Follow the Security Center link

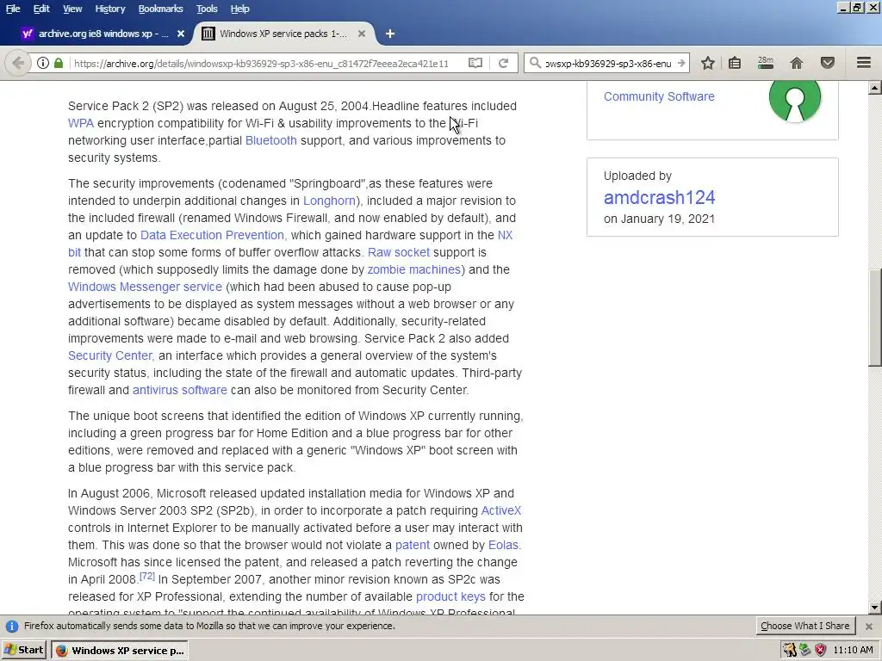111,355
